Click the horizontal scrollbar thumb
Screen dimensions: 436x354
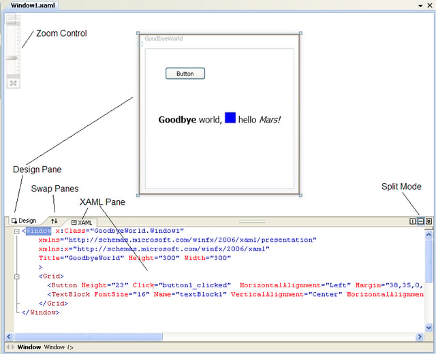tap(88, 337)
